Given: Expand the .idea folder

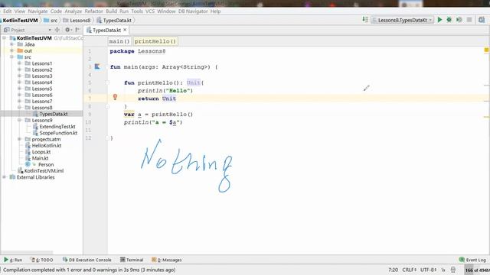Looking at the screenshot, I should (12, 44).
